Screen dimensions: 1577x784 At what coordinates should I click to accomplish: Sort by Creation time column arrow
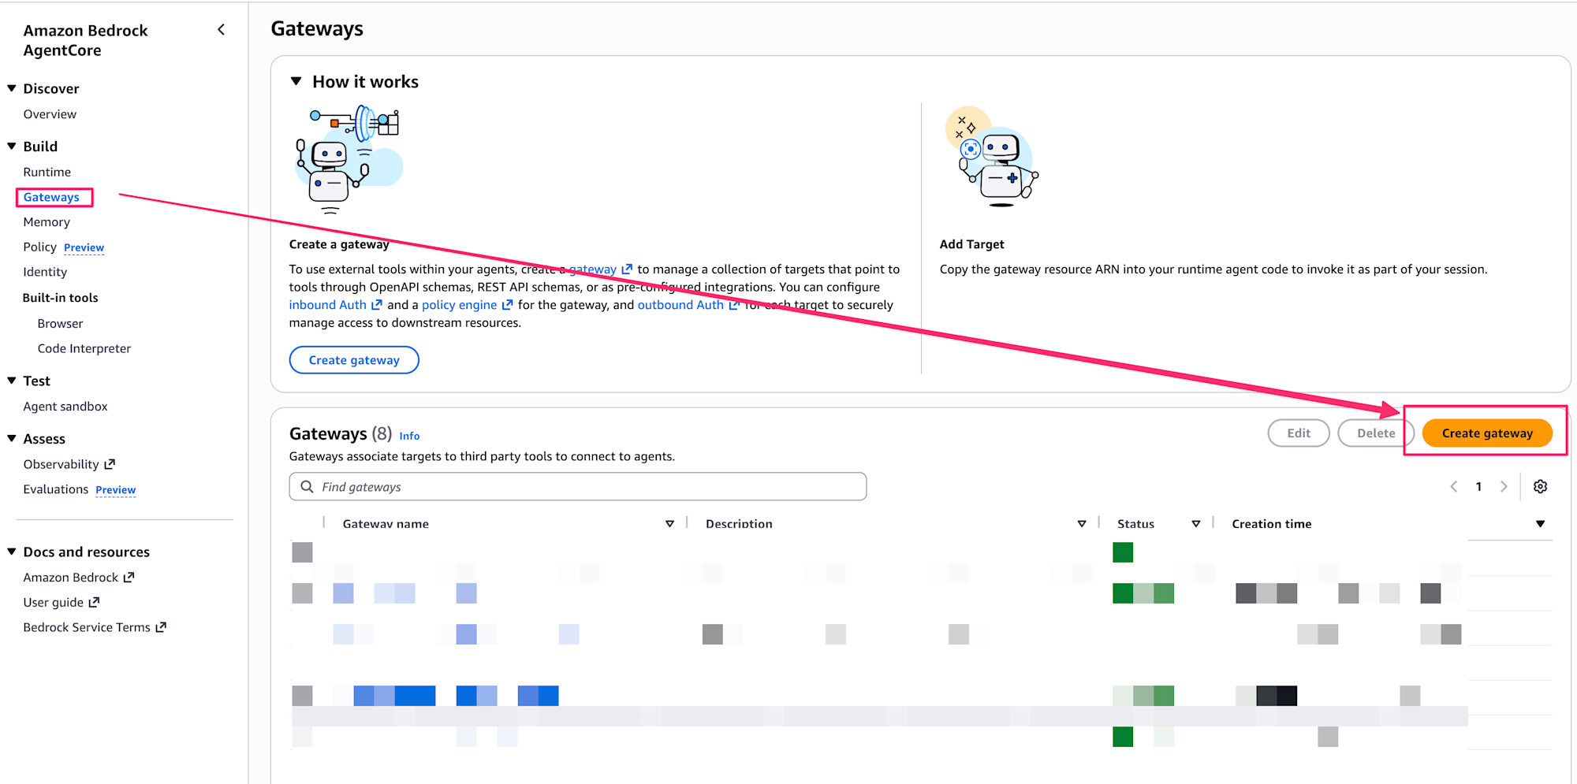1540,524
